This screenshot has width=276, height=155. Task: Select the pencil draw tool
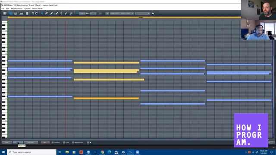pyautogui.click(x=47, y=13)
